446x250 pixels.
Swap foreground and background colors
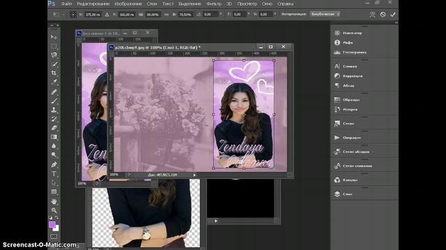click(56, 217)
